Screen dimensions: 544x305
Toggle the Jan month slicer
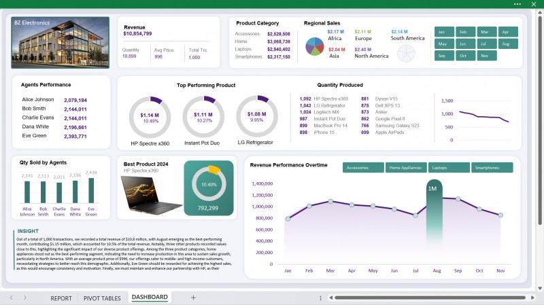444,32
